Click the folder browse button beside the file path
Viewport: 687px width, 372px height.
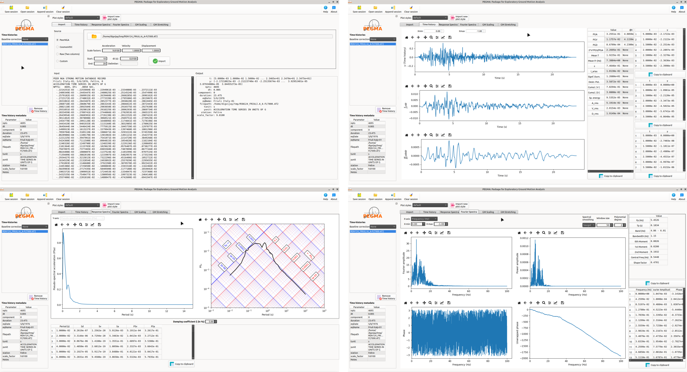coord(94,36)
